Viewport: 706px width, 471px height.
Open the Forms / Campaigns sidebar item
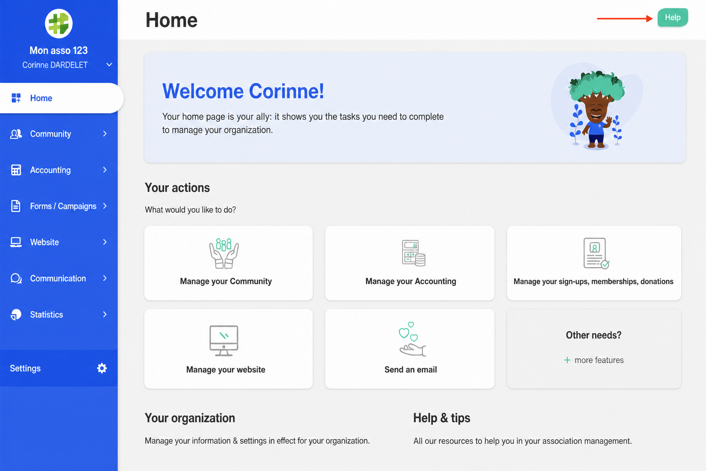click(59, 206)
